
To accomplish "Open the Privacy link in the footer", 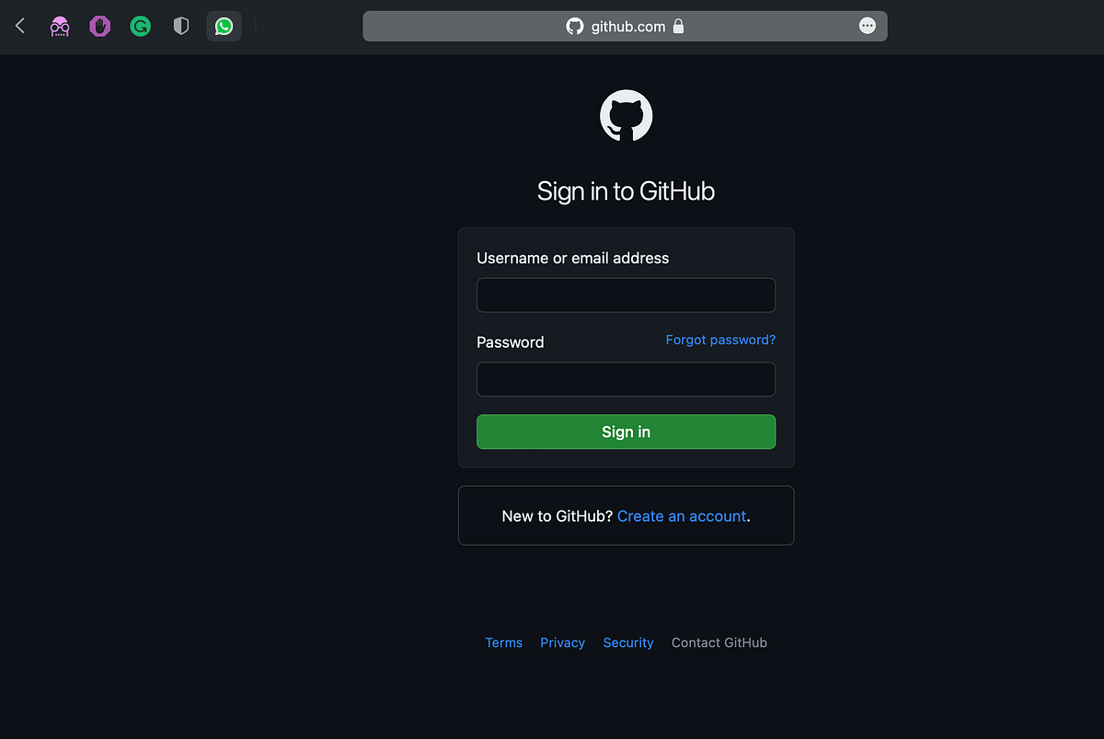I will pos(562,642).
